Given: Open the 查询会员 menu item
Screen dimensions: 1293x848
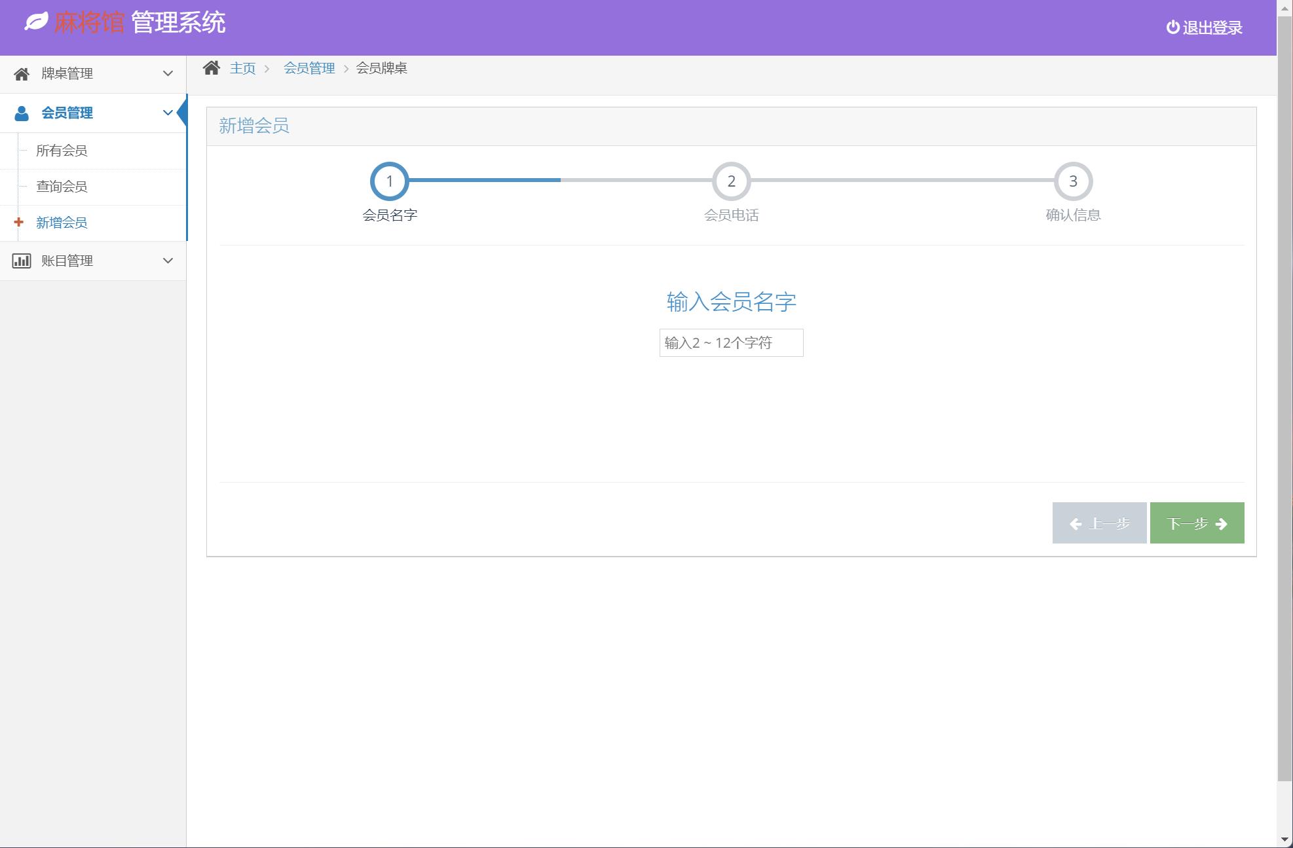Looking at the screenshot, I should (x=61, y=186).
